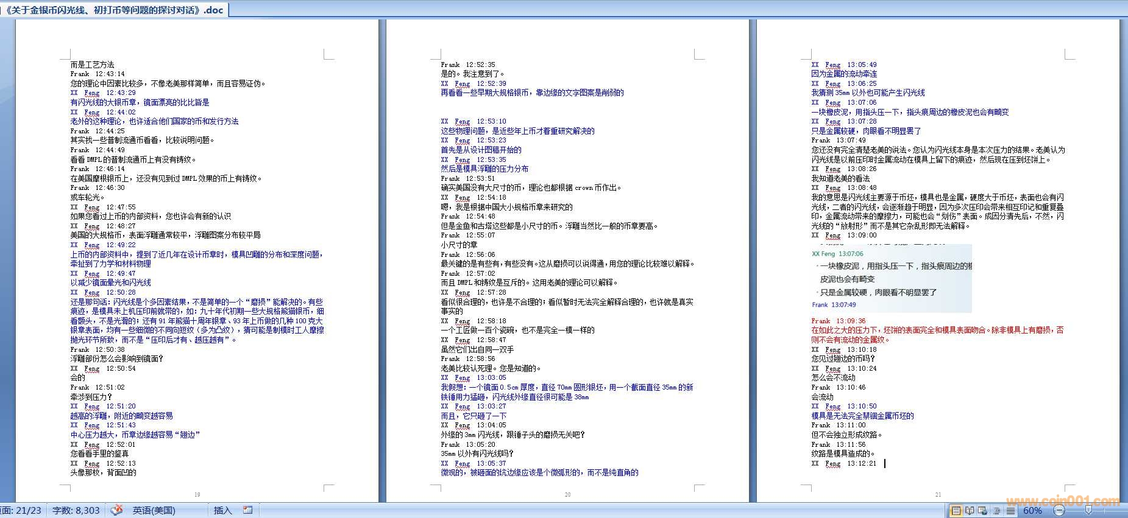Click the macro recording icon in status bar
This screenshot has width=1128, height=518.
[248, 510]
